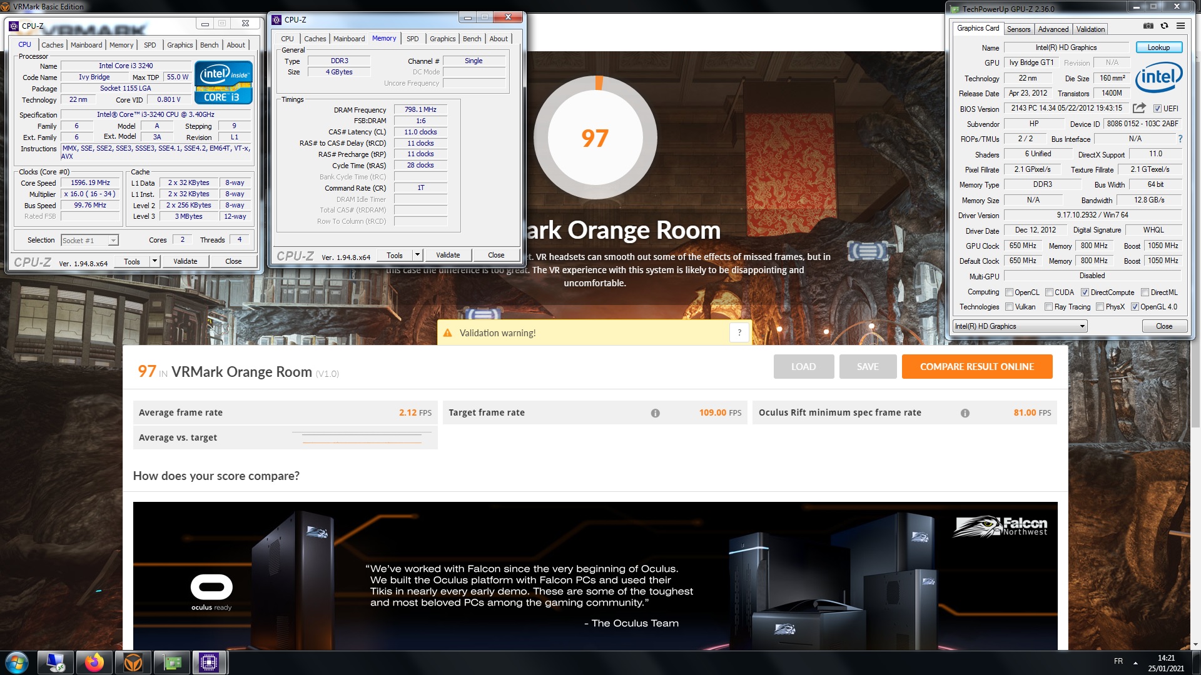This screenshot has width=1201, height=675.
Task: Click the BIOS export share icon in GPU-Z
Action: point(1139,108)
